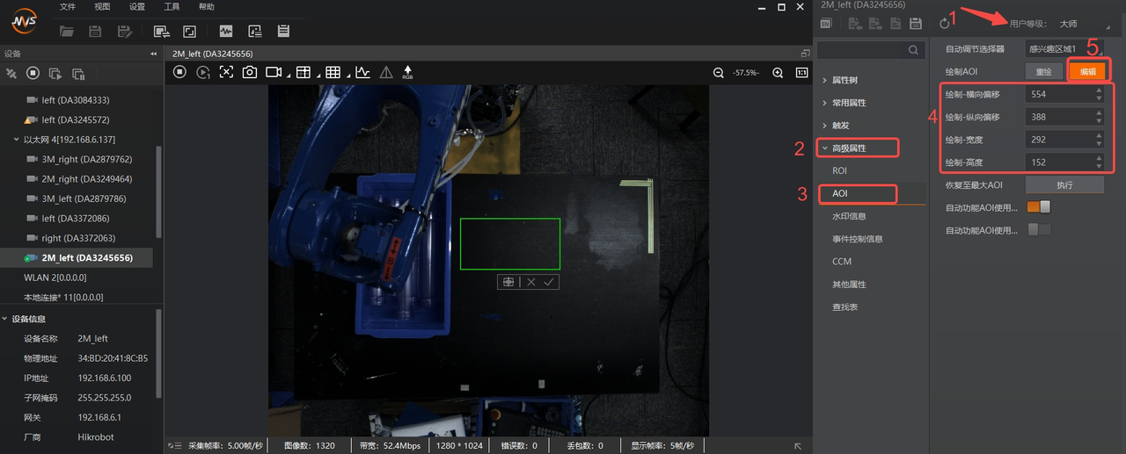Image resolution: width=1126 pixels, height=454 pixels.
Task: Expand the 属性树 section
Action: coord(844,80)
